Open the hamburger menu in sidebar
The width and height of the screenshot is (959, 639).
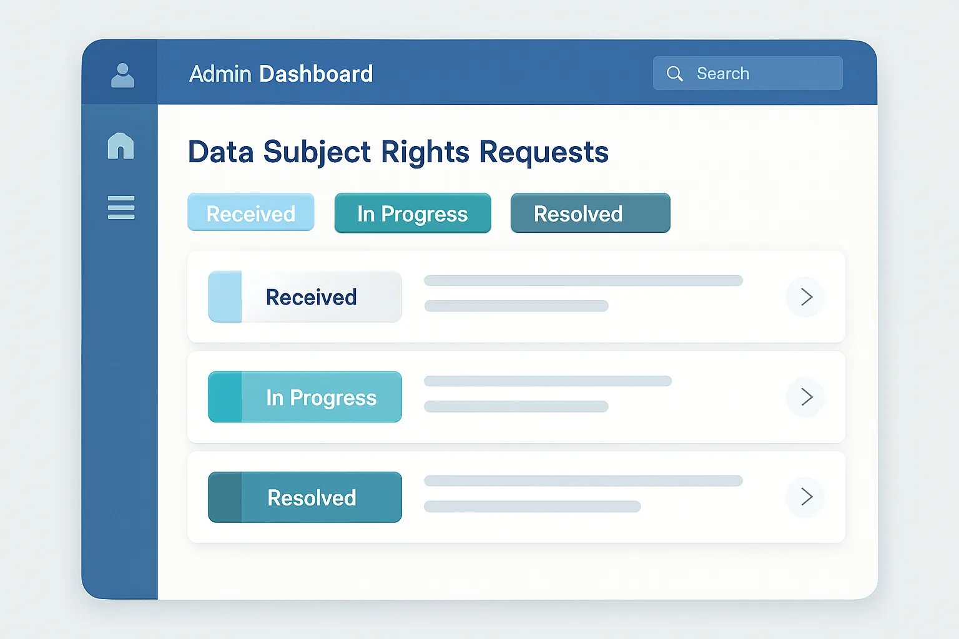coord(121,208)
